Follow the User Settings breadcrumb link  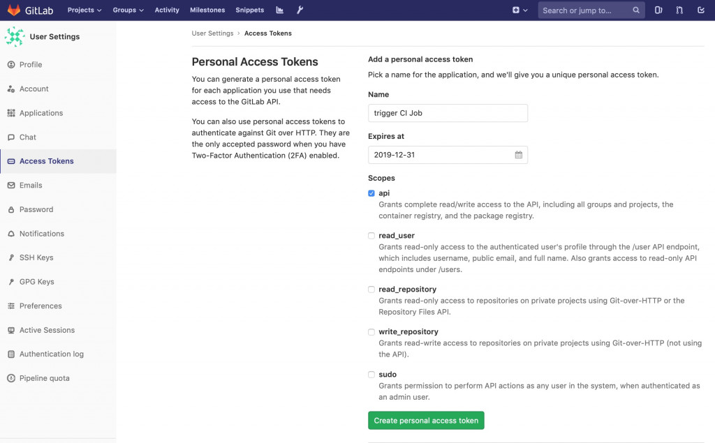tap(212, 33)
